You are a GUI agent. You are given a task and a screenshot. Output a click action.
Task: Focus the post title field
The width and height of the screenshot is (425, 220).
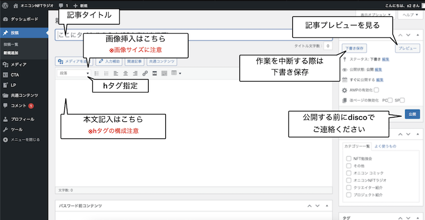point(194,34)
